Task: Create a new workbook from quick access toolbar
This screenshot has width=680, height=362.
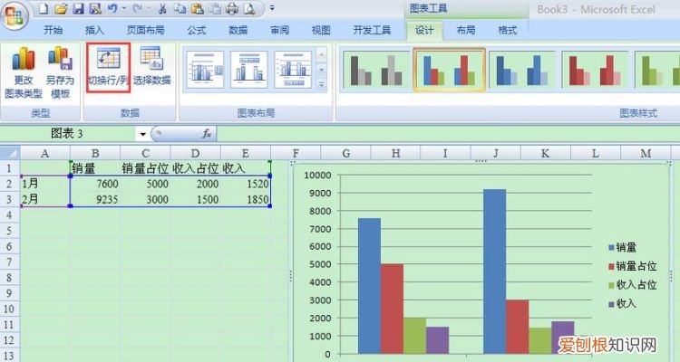Action: (43, 9)
